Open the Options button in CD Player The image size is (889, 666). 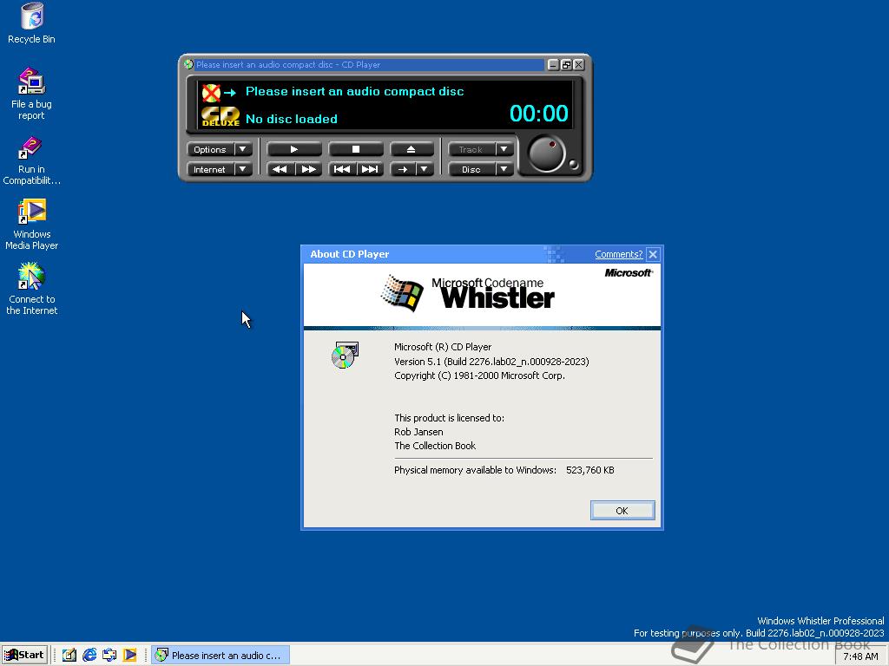pos(210,149)
